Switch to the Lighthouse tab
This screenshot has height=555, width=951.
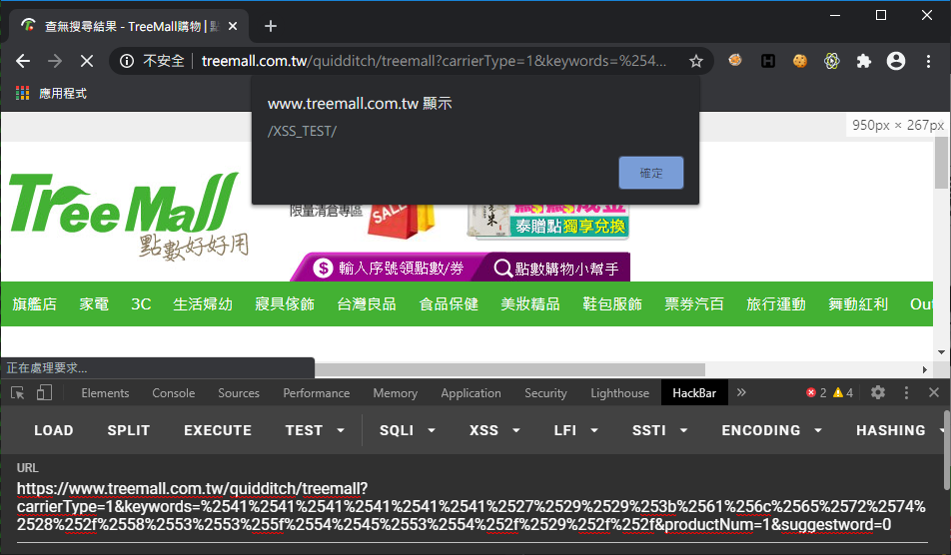(619, 393)
